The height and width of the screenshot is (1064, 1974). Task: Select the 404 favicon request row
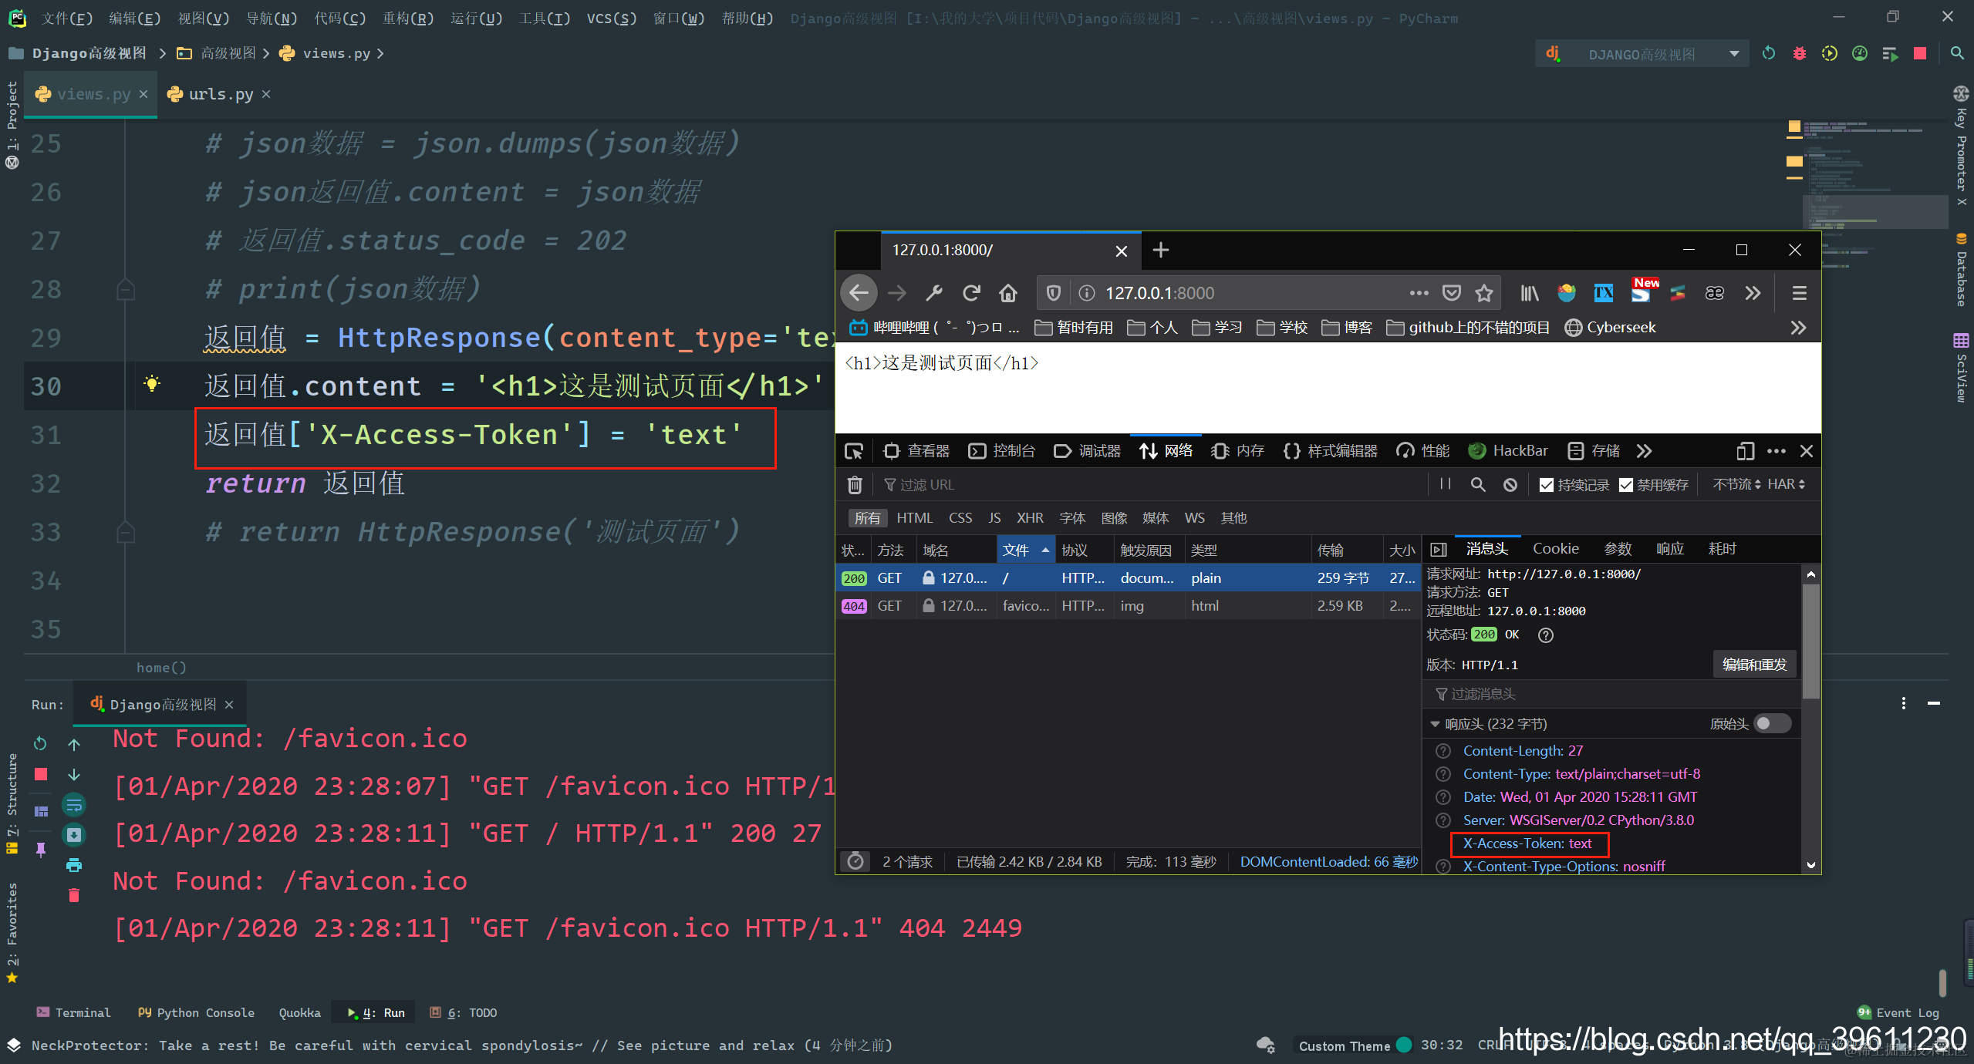click(1129, 606)
